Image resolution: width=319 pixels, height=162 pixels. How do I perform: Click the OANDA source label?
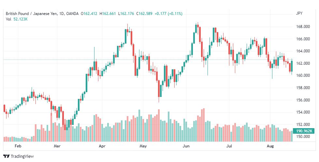[72, 14]
